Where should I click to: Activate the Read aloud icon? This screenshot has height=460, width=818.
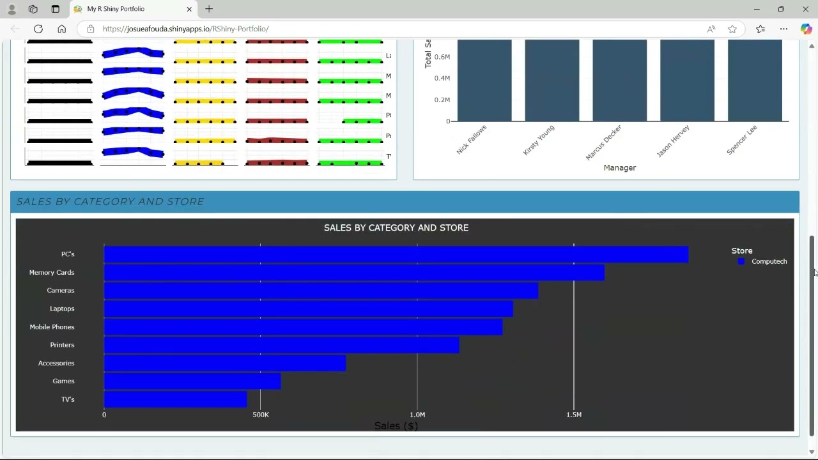pos(711,29)
